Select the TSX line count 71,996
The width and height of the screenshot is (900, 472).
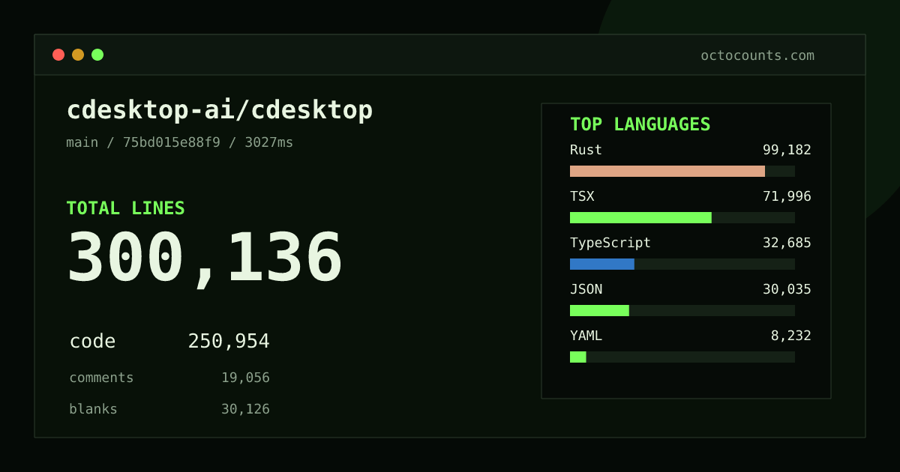(787, 196)
